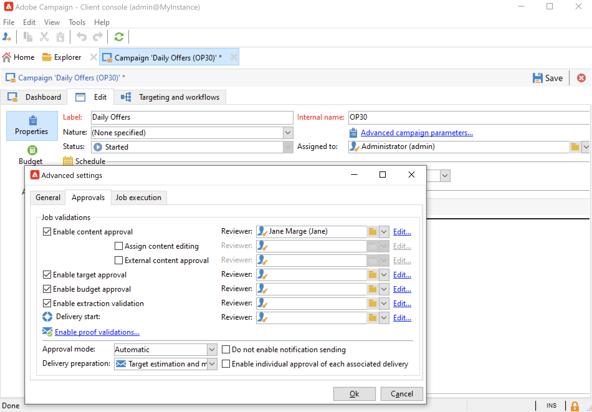
Task: Click the red close campaign icon
Action: [x=581, y=78]
